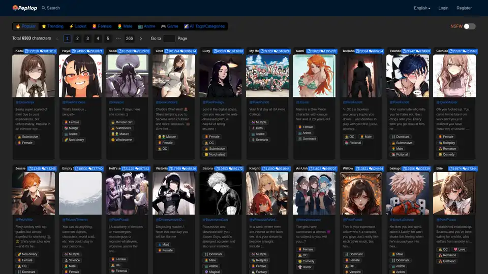
Task: Click the Go to page input field
Action: click(x=169, y=39)
